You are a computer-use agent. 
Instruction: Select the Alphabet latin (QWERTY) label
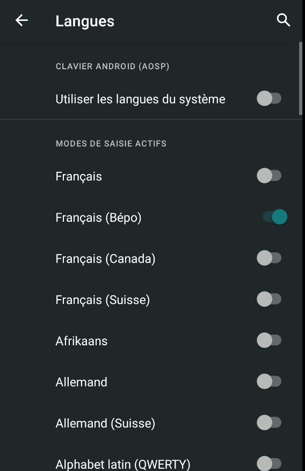(123, 465)
